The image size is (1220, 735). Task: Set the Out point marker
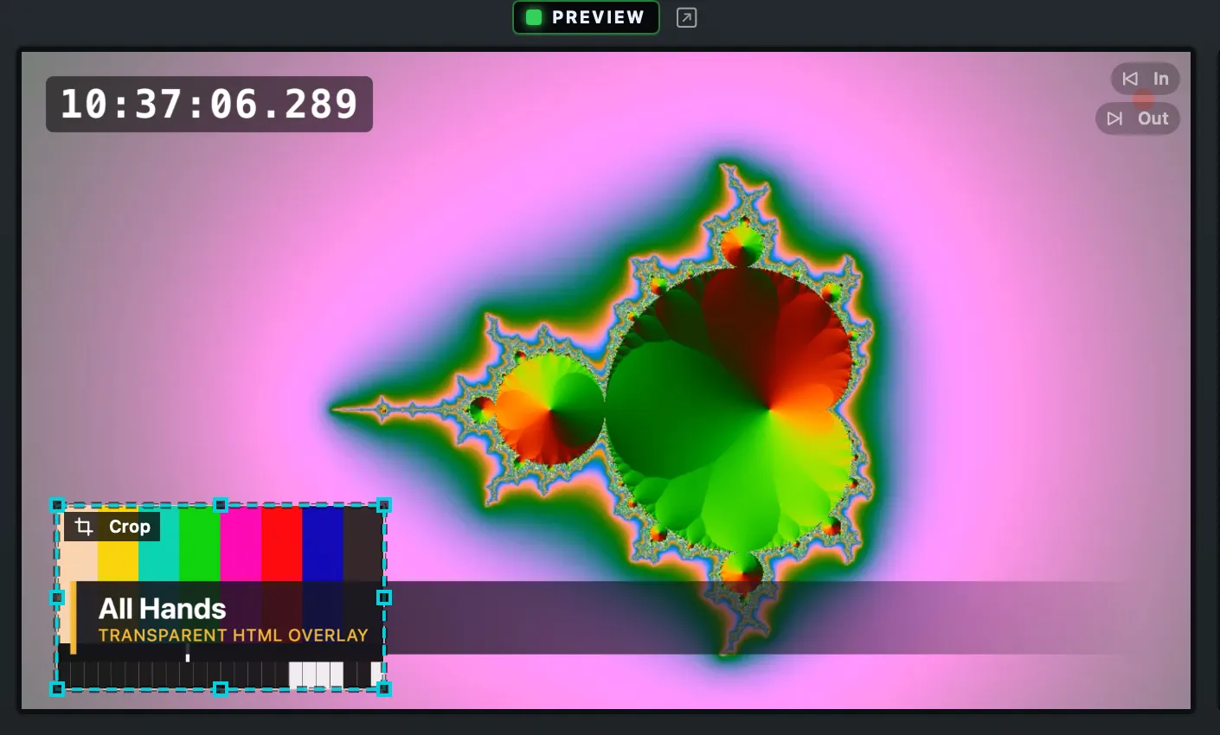1138,118
